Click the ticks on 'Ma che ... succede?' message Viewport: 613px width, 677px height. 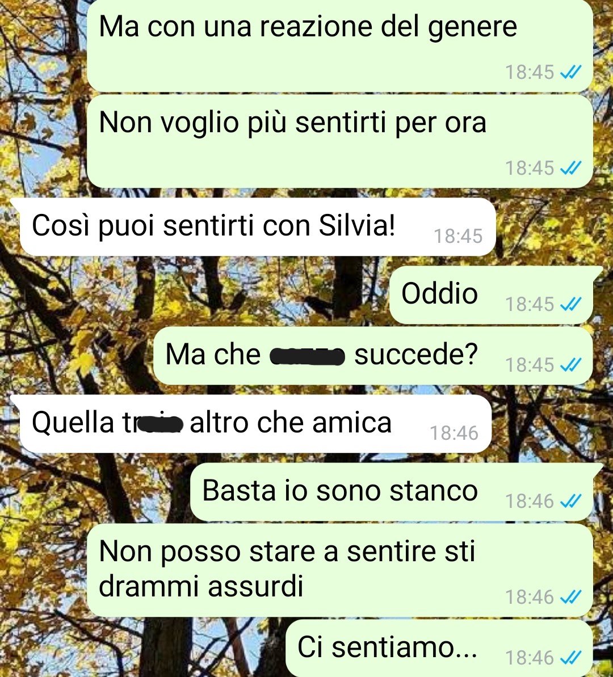[x=570, y=365]
